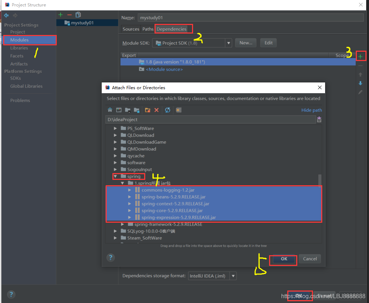Select the 1.8 java version dependency row
The image size is (369, 303).
pyautogui.click(x=238, y=62)
